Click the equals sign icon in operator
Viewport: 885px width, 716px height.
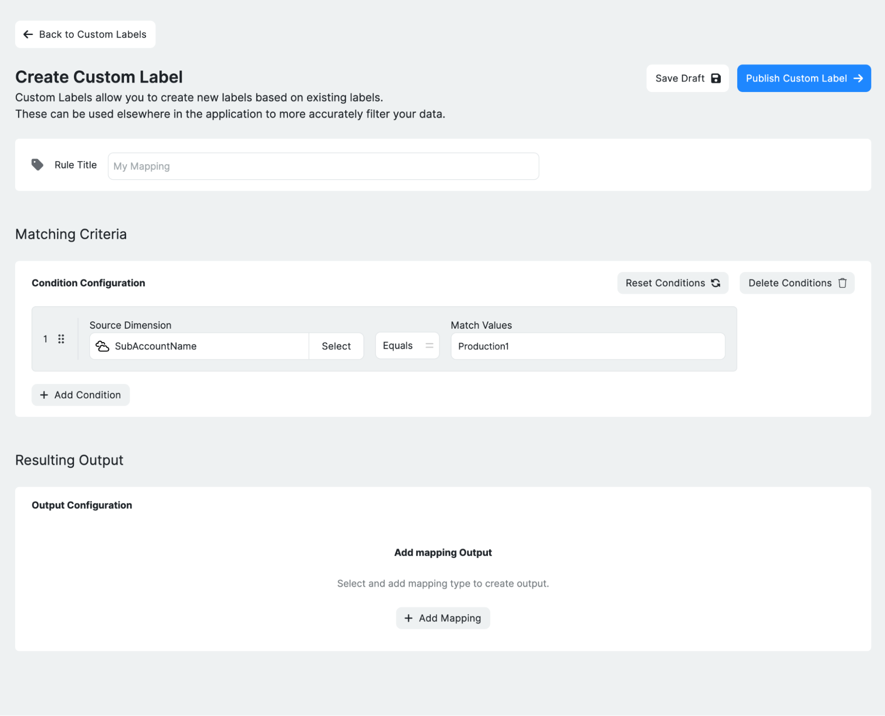429,346
